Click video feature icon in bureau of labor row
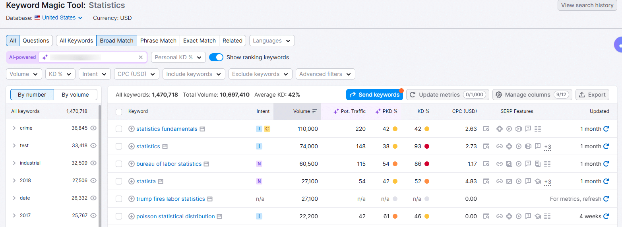622x227 pixels. tap(519, 164)
